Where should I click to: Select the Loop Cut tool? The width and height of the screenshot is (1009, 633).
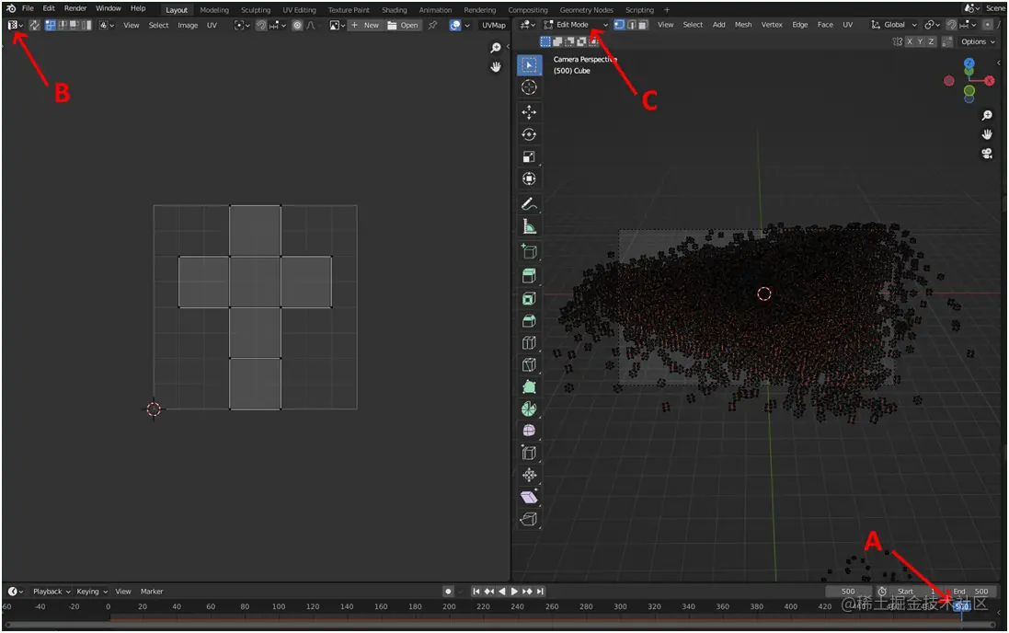point(529,343)
